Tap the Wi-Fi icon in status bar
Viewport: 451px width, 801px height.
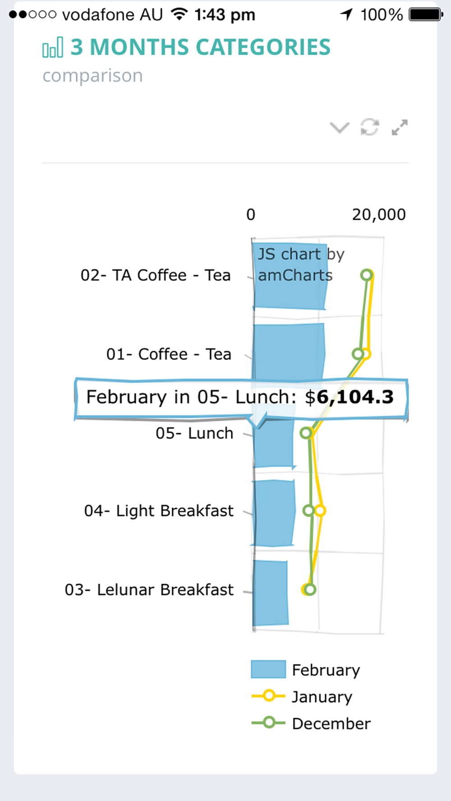click(179, 14)
